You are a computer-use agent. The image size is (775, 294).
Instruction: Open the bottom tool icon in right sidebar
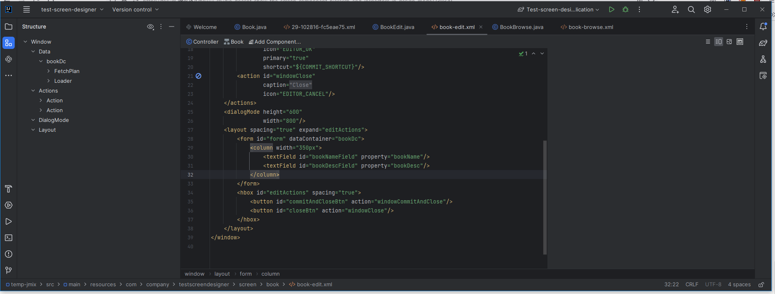pos(763,75)
